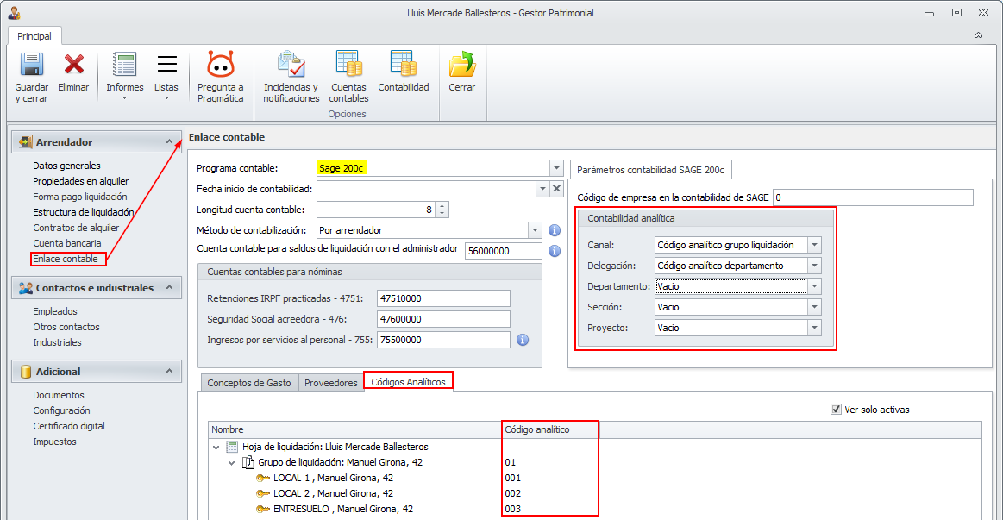Click the Retenciones IRPF practicadas account field
The height and width of the screenshot is (520, 1003).
[x=443, y=298]
